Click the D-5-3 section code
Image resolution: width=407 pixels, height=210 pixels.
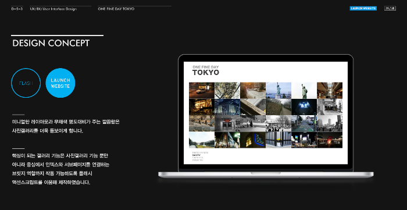[17, 9]
